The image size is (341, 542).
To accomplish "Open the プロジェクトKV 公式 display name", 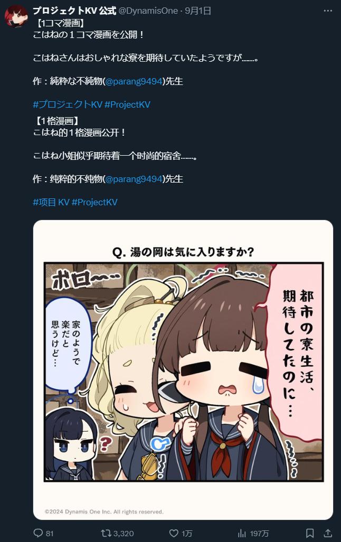I will (74, 11).
